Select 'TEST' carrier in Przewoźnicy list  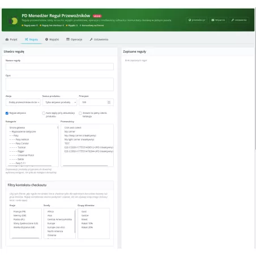pos(67,143)
